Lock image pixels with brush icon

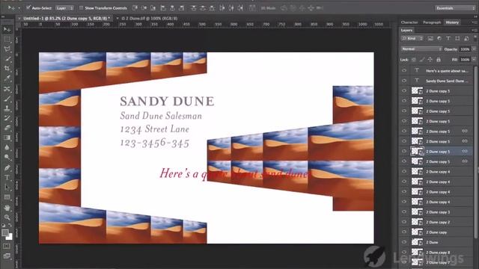click(422, 60)
